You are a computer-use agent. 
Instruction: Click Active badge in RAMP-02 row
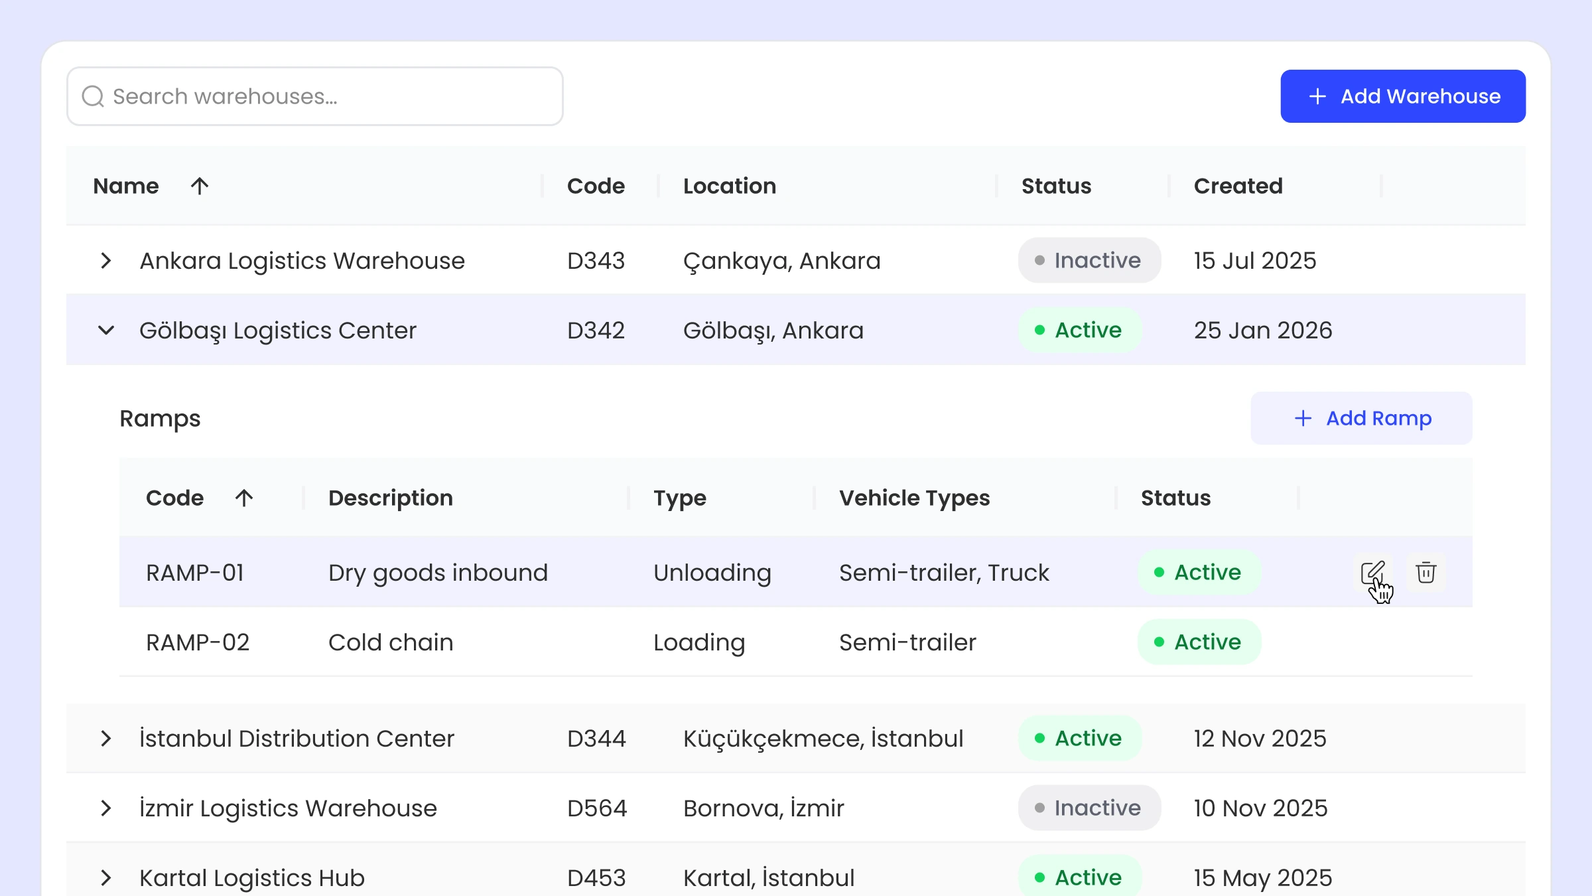1199,642
